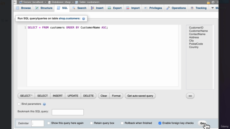The width and height of the screenshot is (230, 129).
Task: Select Country in the column list
Action: pyautogui.click(x=194, y=47)
